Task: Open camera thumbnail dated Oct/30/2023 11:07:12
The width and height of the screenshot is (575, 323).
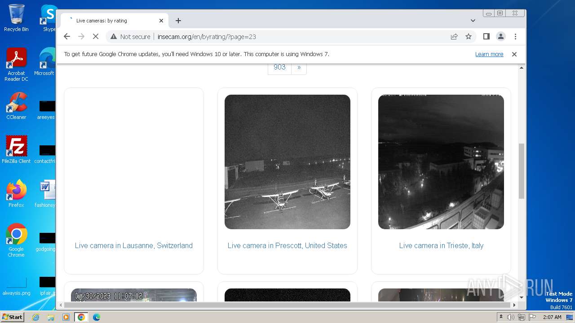Action: pos(134,295)
